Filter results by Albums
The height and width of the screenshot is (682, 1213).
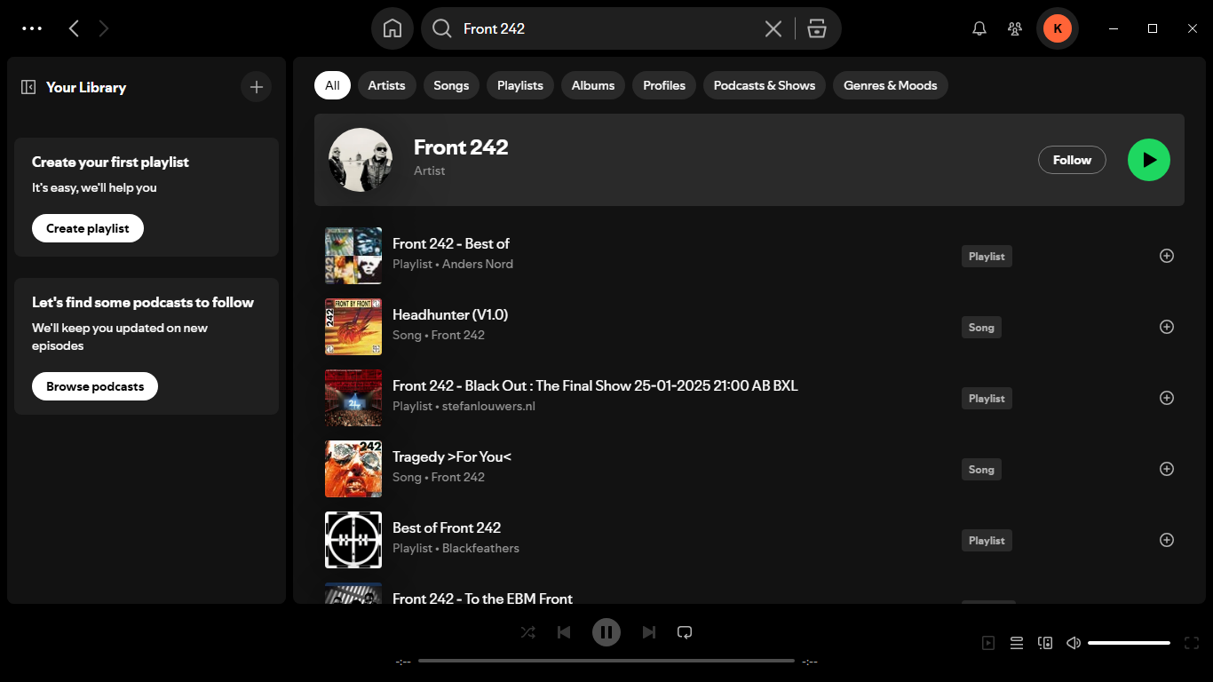tap(593, 85)
